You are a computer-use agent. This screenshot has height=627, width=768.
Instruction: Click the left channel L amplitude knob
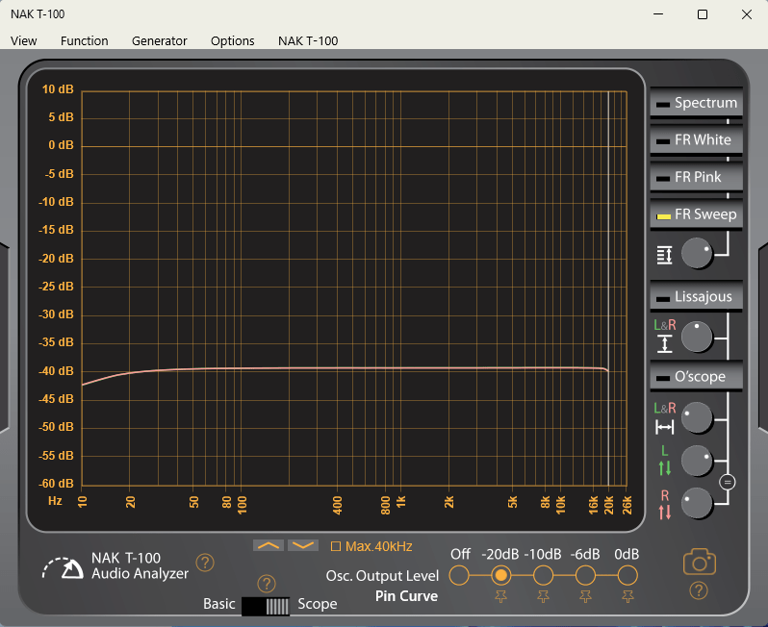point(697,461)
